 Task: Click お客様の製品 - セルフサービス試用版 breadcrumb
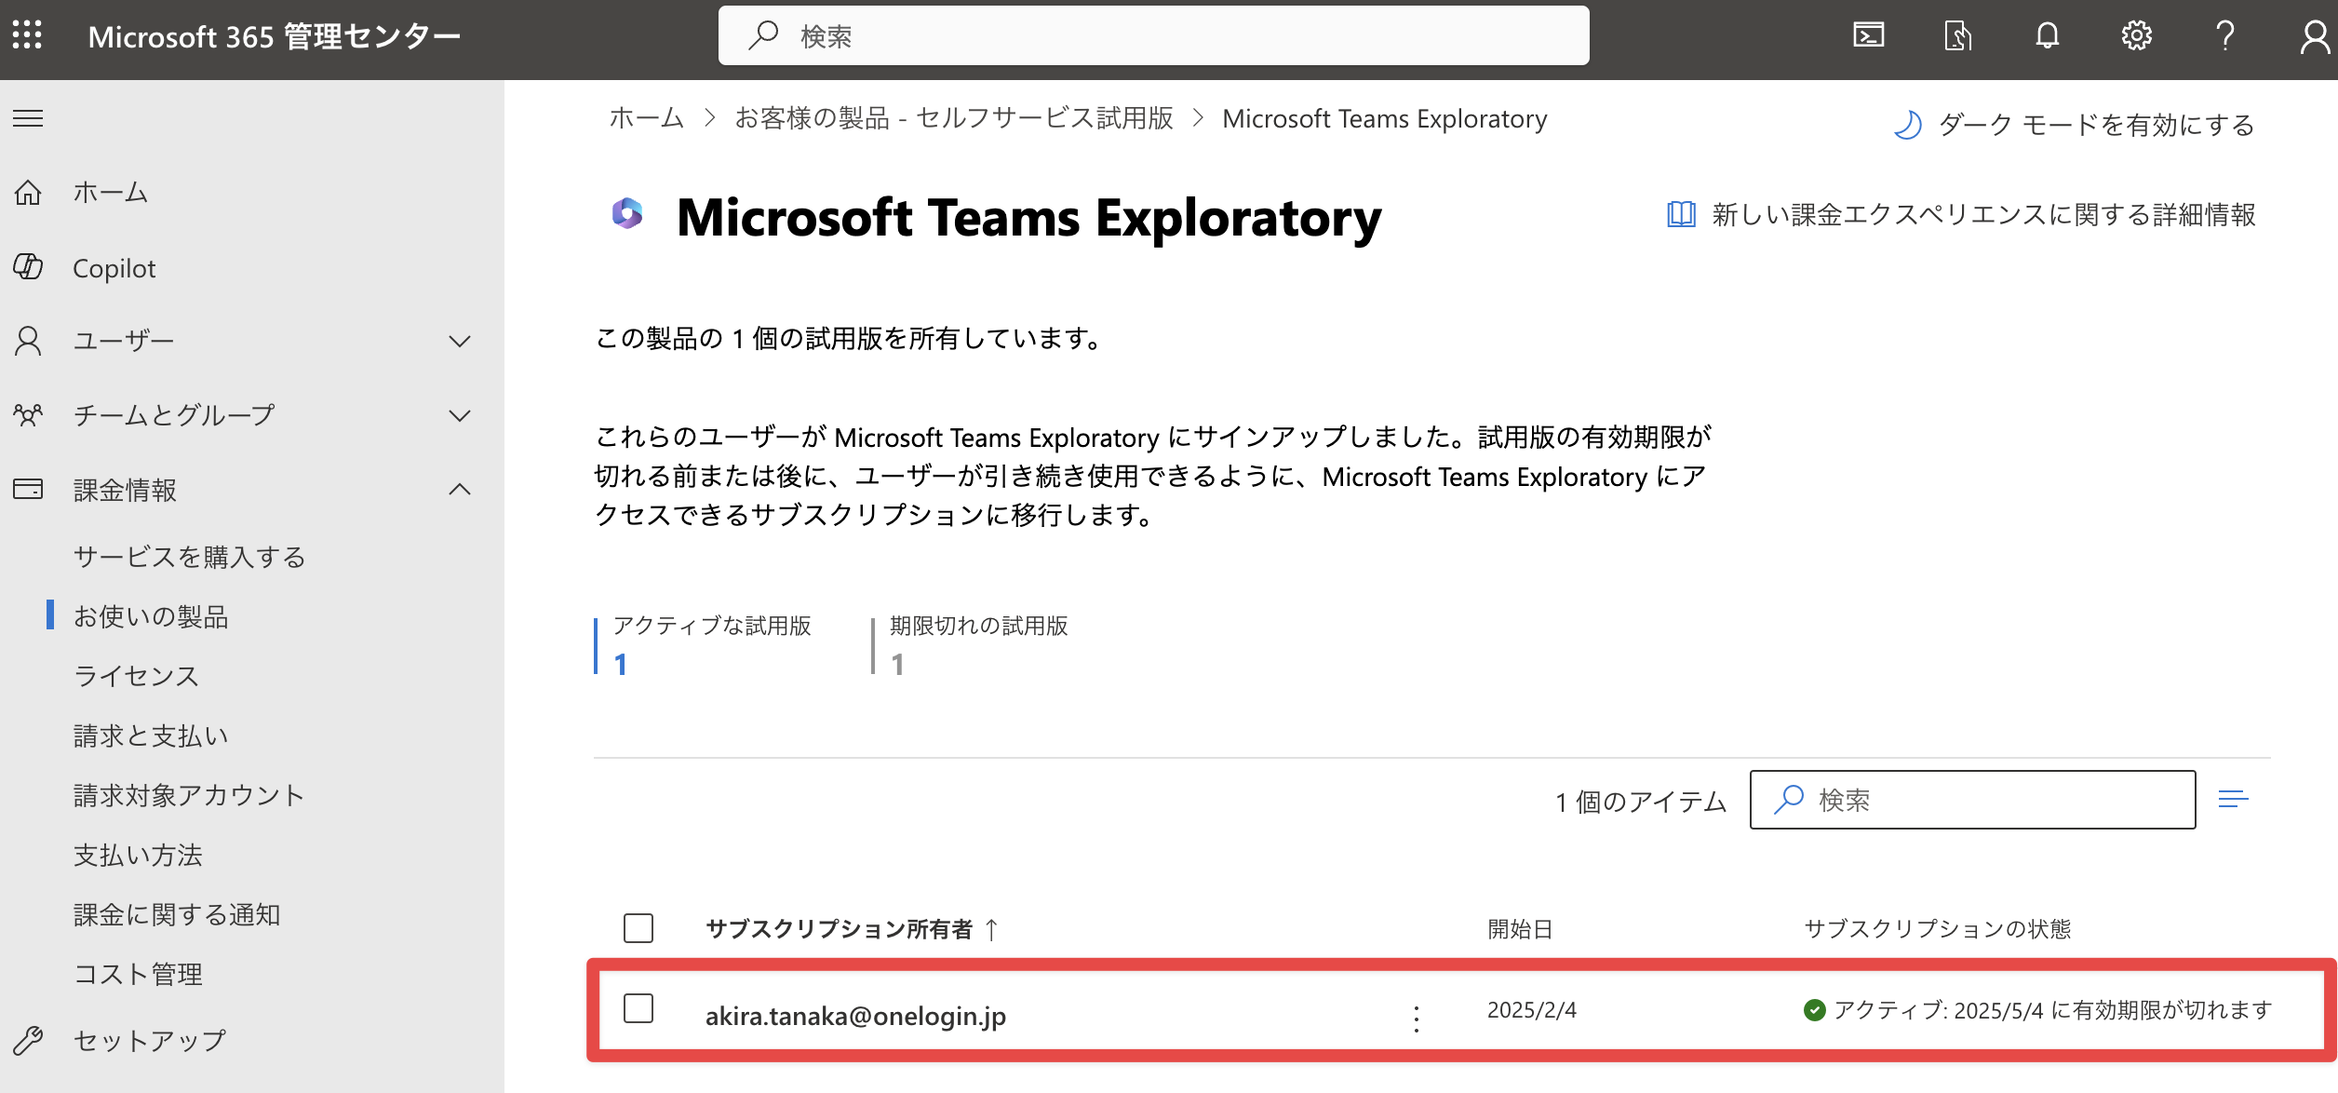click(x=954, y=118)
